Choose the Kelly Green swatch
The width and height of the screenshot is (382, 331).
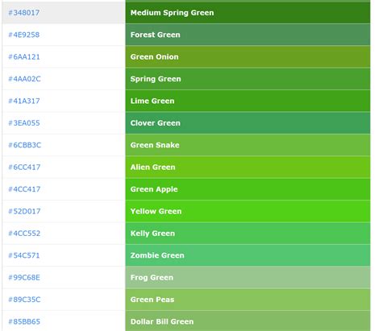click(x=247, y=234)
